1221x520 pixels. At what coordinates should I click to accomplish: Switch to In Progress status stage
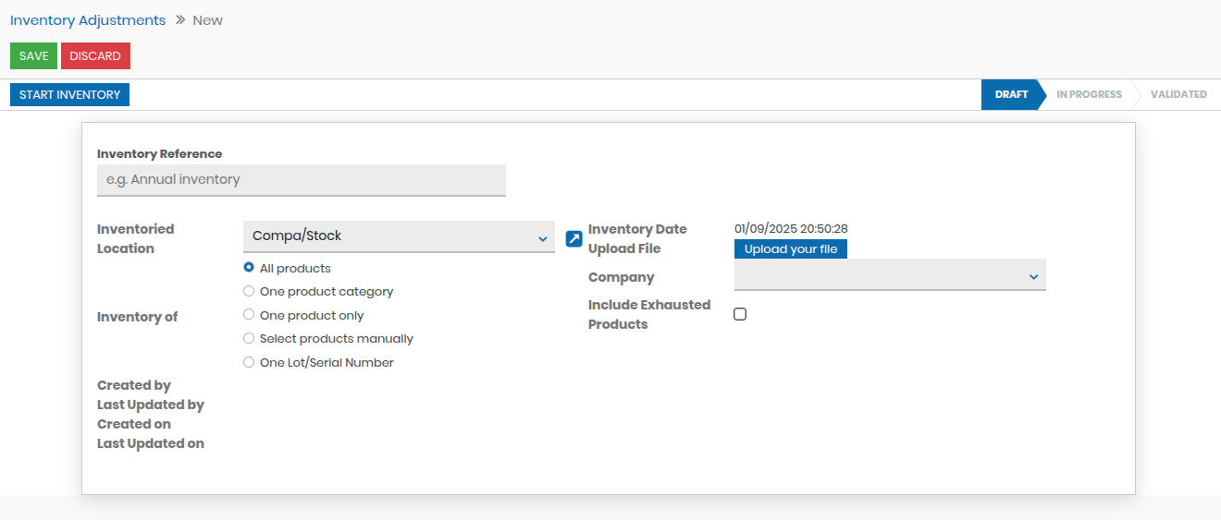coord(1089,94)
